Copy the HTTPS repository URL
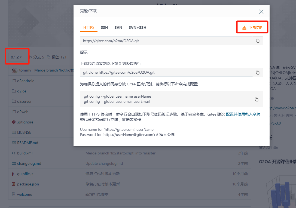This screenshot has width=296, height=208. point(258,41)
